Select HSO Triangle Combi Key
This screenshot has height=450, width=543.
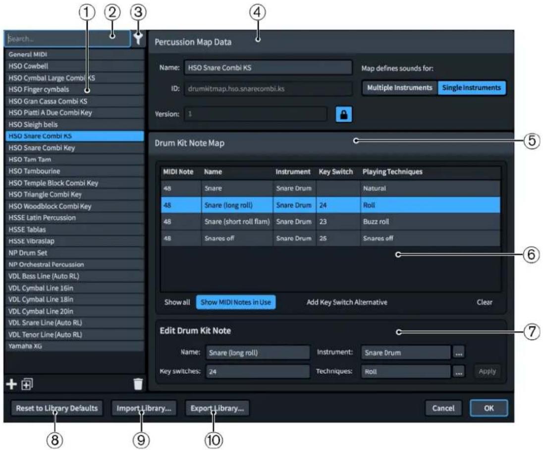(x=74, y=195)
